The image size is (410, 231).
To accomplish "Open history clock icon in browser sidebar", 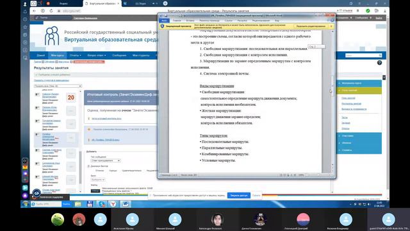I will (25, 19).
